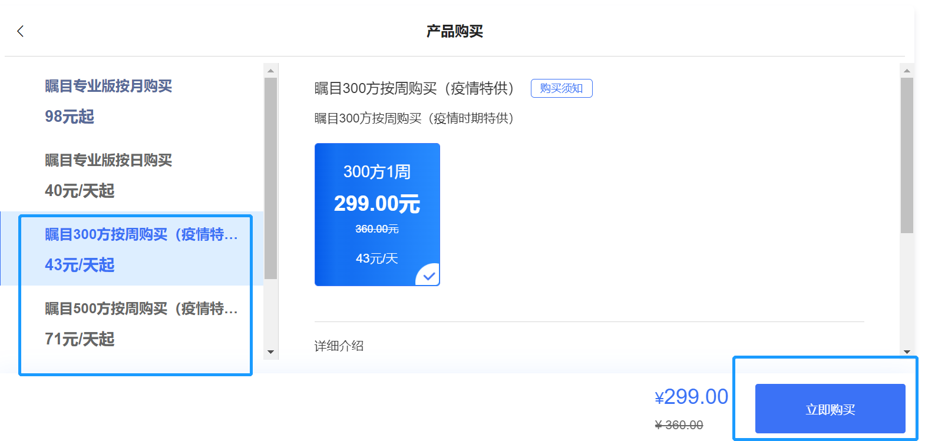Click the 立即购买 button

click(830, 409)
